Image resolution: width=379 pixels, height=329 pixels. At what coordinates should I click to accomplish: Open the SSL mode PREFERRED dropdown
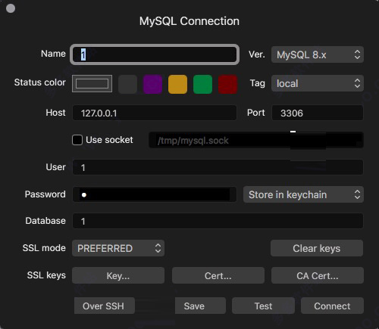[118, 248]
